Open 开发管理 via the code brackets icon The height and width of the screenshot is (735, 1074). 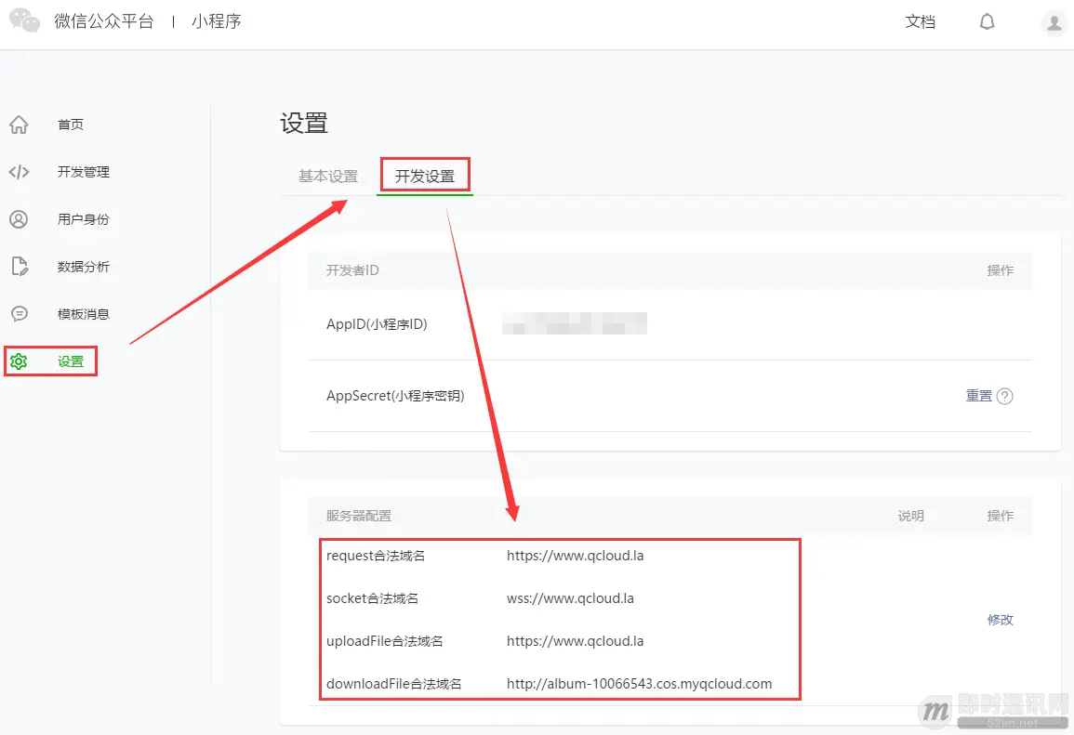click(x=19, y=171)
